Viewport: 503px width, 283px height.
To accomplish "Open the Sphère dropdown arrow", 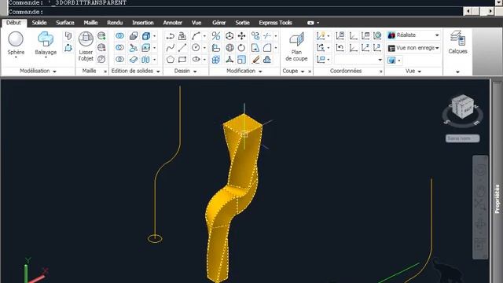I will (16, 57).
